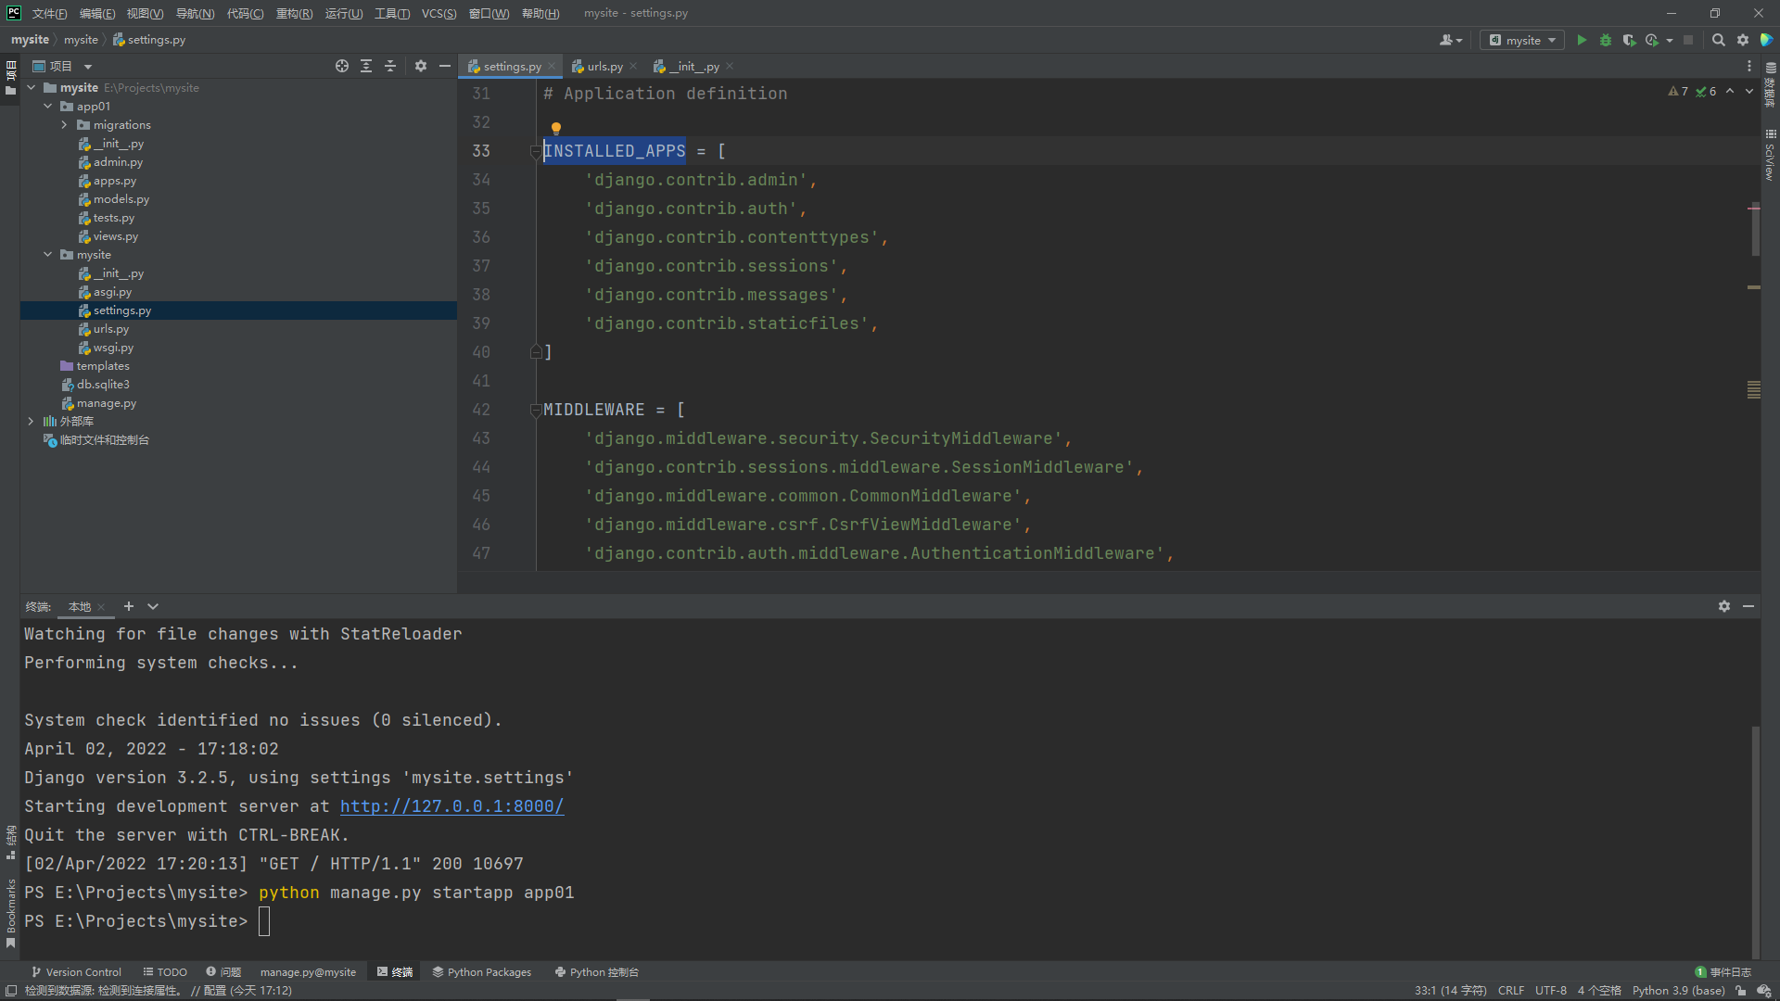1780x1001 pixels.
Task: Switch to the urls.py editor tab
Action: pyautogui.click(x=604, y=66)
